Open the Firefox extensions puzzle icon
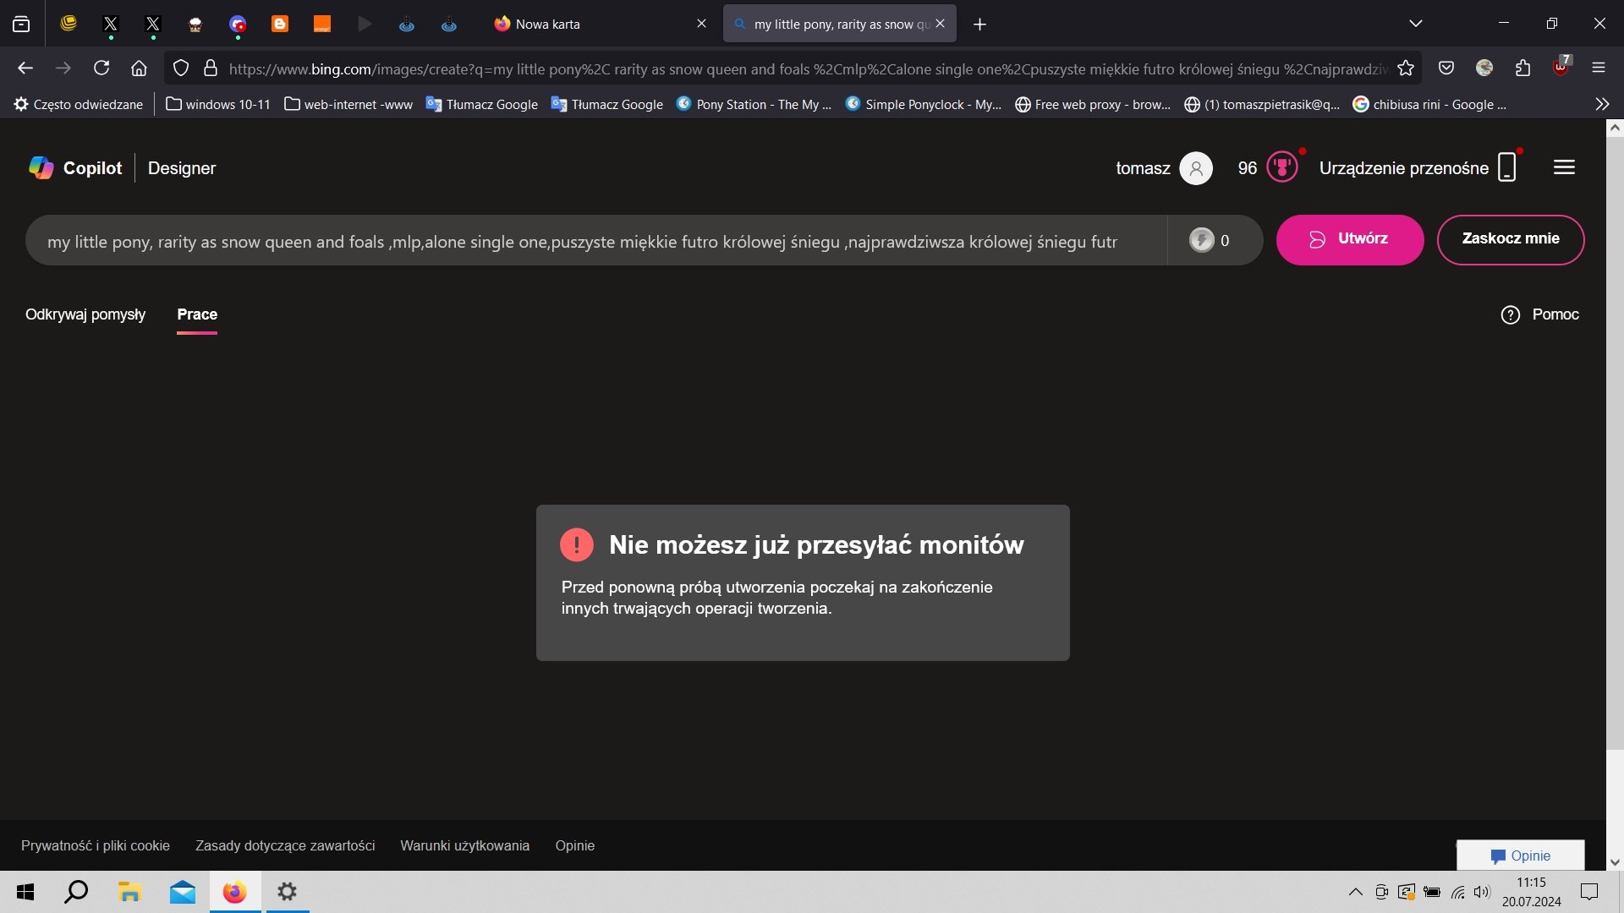The height and width of the screenshot is (913, 1624). 1523,68
